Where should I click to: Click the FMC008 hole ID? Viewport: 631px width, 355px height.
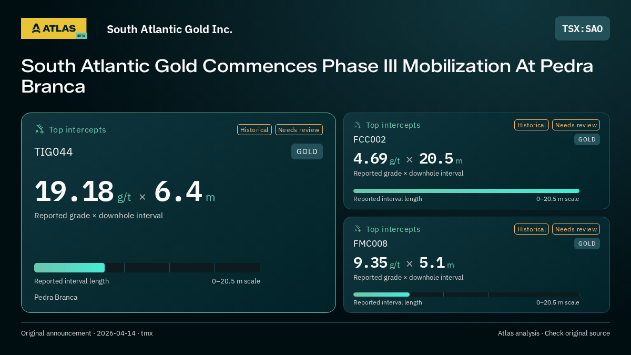pyautogui.click(x=371, y=244)
